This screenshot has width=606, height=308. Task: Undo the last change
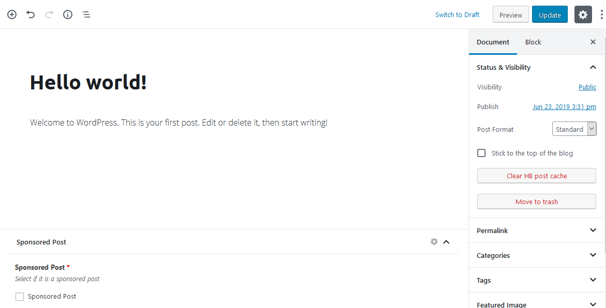31,14
